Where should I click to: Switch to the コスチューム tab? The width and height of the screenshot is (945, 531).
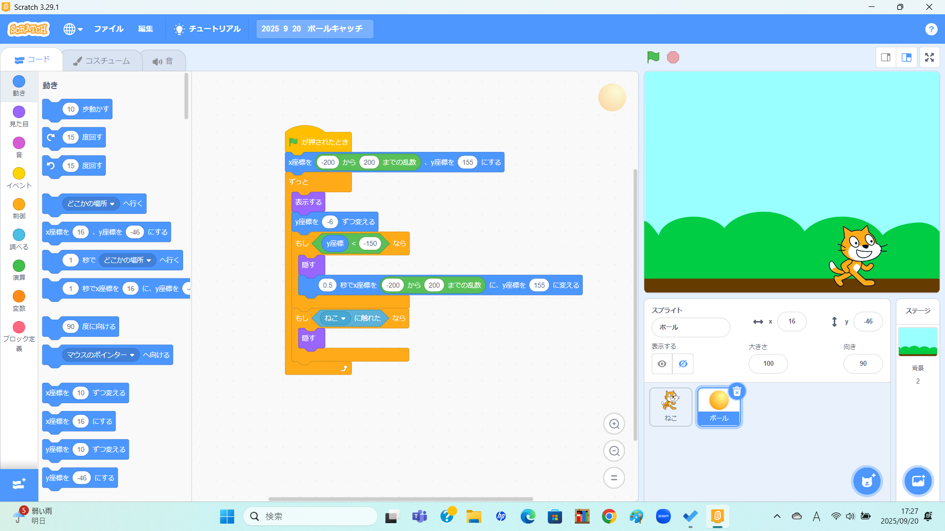[102, 61]
